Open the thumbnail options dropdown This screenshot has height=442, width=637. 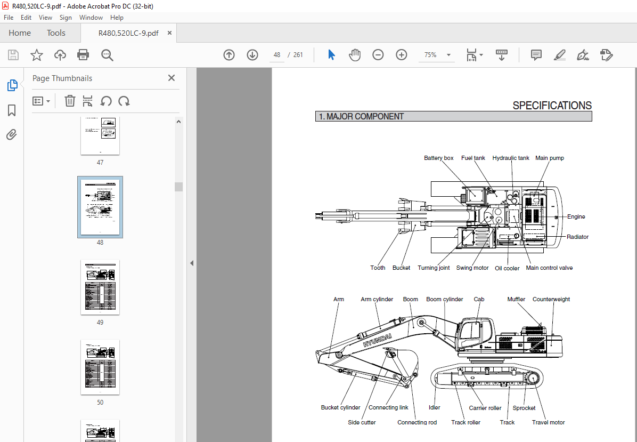41,101
